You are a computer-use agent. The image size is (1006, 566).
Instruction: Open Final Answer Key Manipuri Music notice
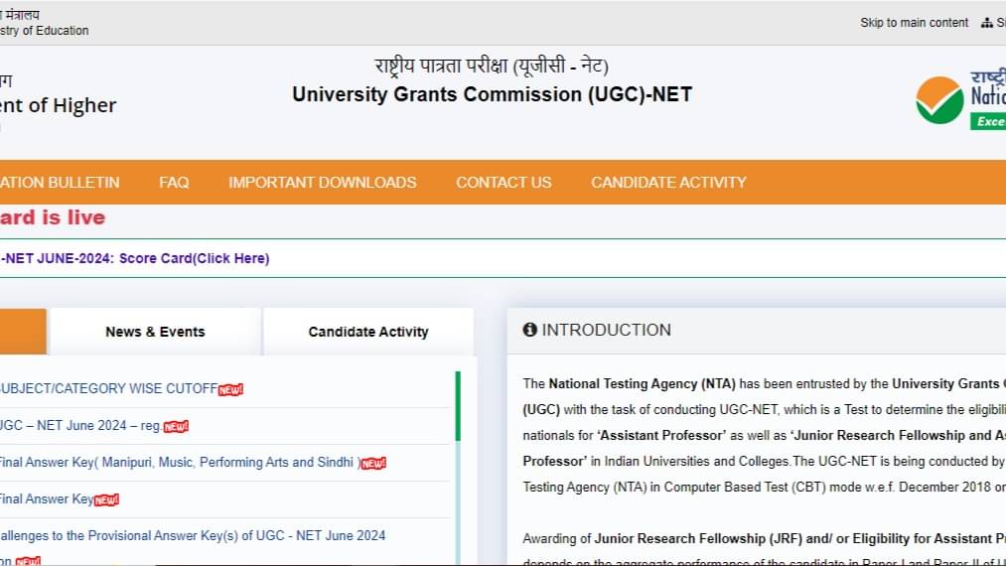[x=178, y=462]
